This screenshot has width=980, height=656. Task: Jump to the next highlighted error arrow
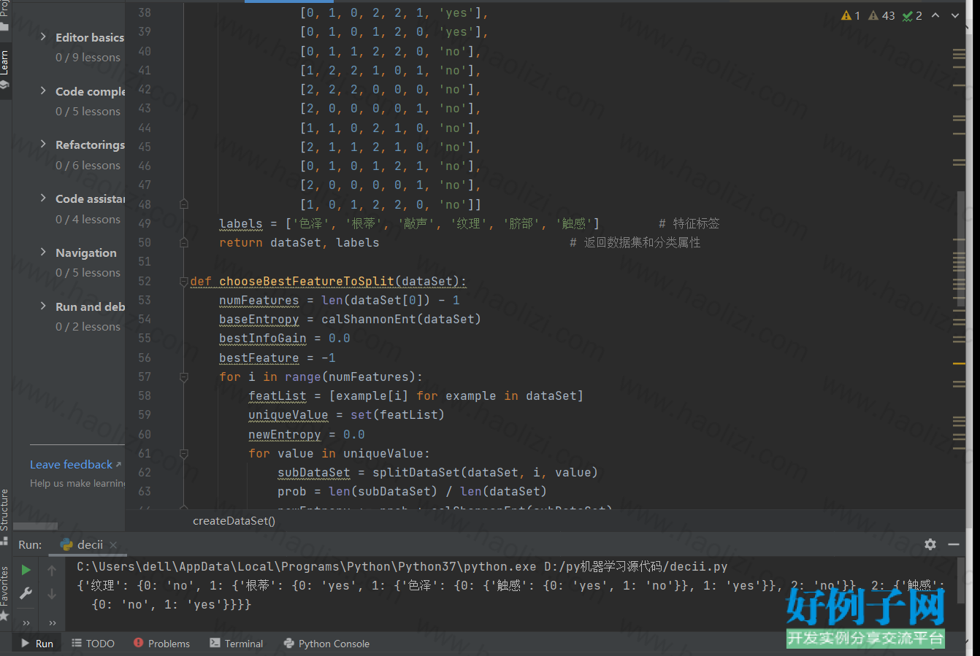pos(954,15)
